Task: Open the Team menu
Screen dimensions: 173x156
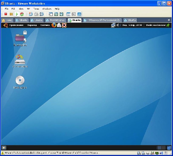Action: 36,9
